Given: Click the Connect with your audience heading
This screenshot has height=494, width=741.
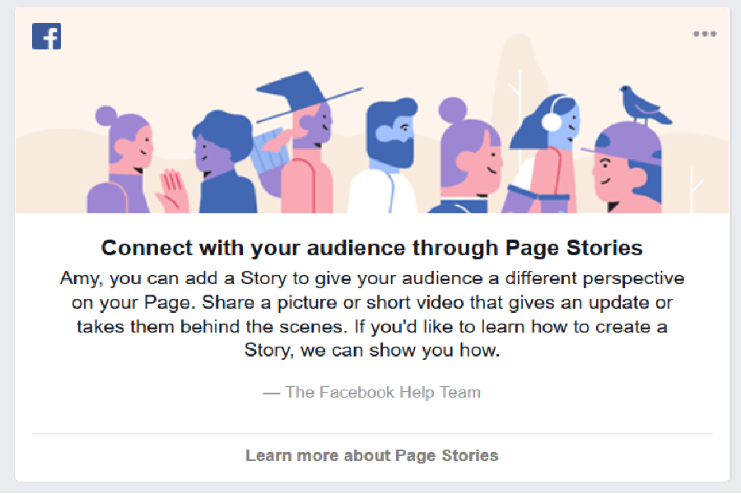Looking at the screenshot, I should point(372,247).
